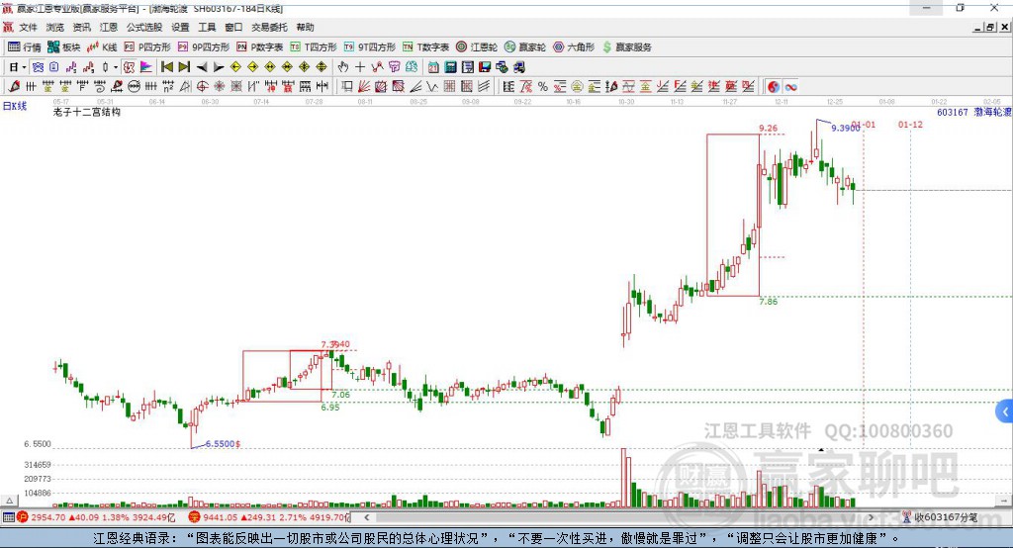Open the 窗口 menu
This screenshot has height=548, width=1013.
click(233, 27)
